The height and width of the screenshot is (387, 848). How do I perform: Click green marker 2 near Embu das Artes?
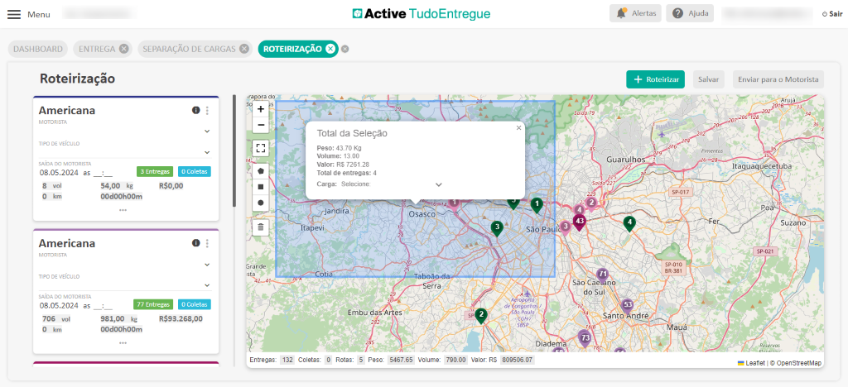[x=481, y=315]
